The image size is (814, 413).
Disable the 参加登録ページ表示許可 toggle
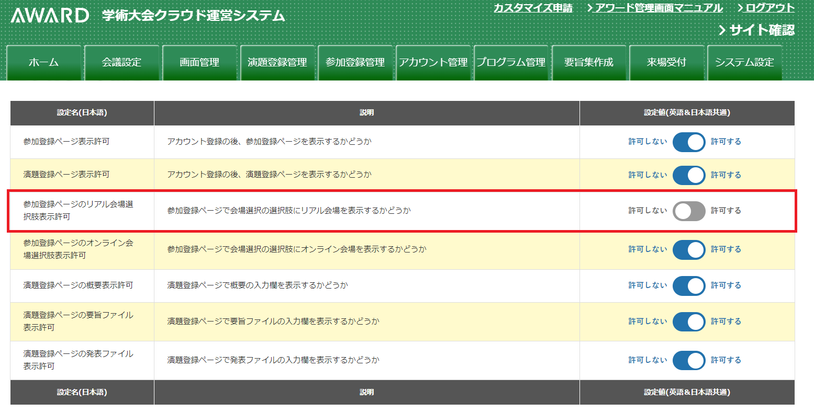point(689,142)
